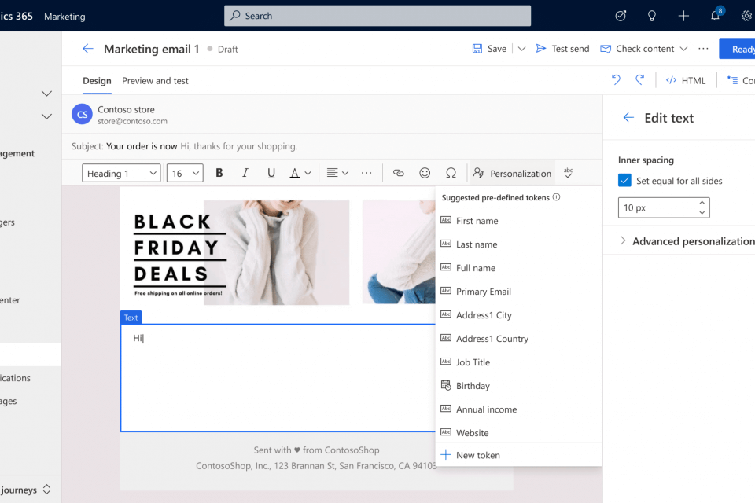Choose the Birthday token
The image size is (755, 503).
pos(473,386)
